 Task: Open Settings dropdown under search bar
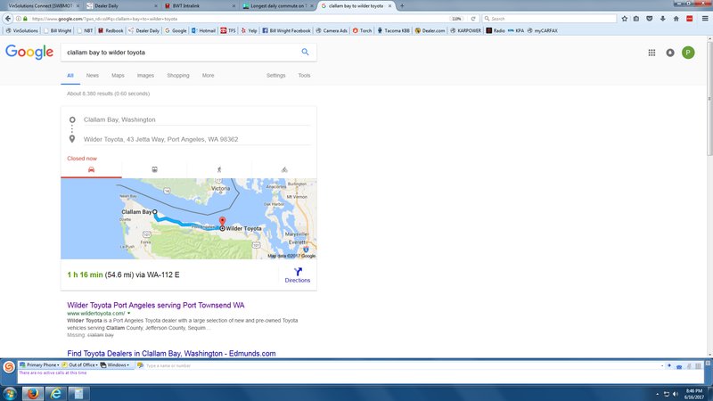coord(275,76)
